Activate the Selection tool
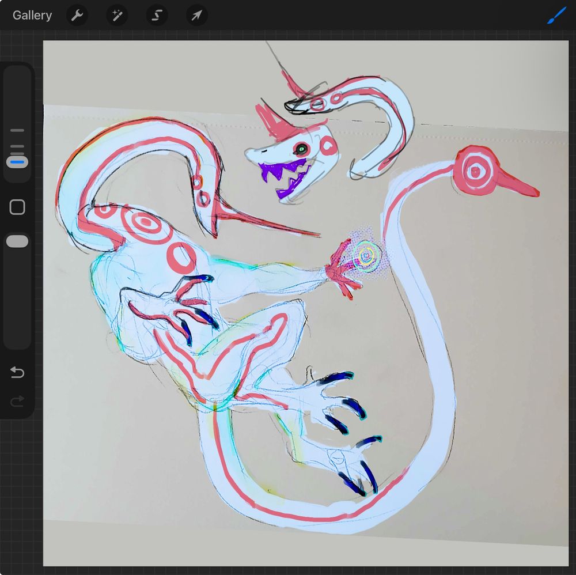 [157, 16]
